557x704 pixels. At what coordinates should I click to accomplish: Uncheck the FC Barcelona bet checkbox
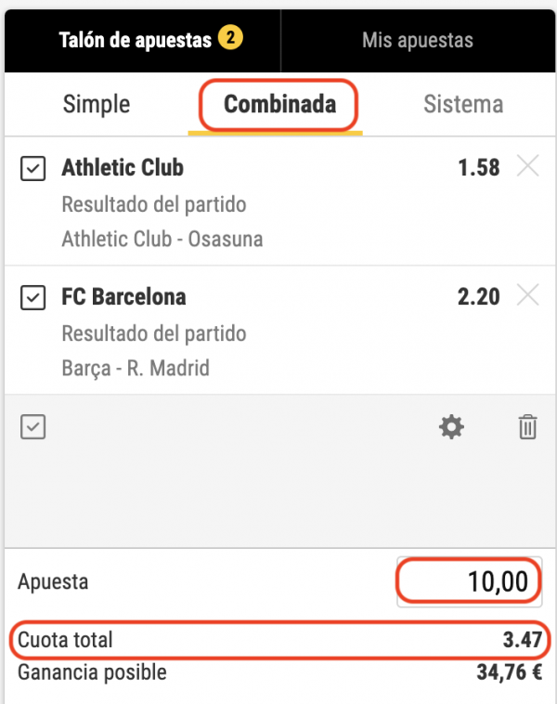pos(32,298)
